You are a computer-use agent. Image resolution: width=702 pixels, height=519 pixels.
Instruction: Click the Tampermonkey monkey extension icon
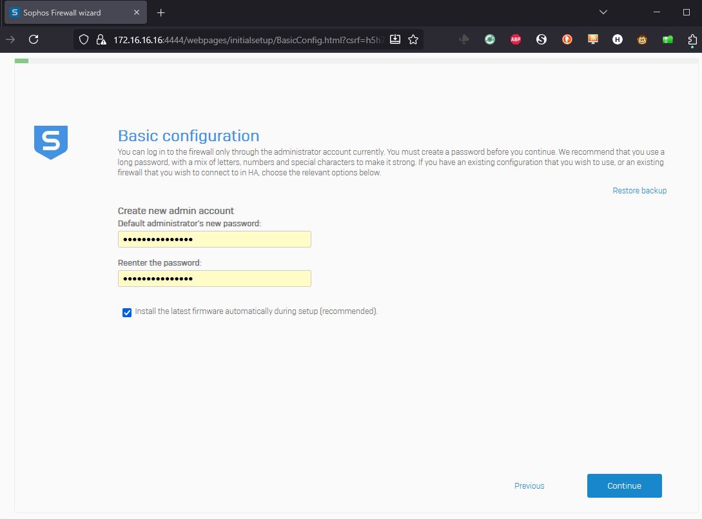(x=643, y=39)
